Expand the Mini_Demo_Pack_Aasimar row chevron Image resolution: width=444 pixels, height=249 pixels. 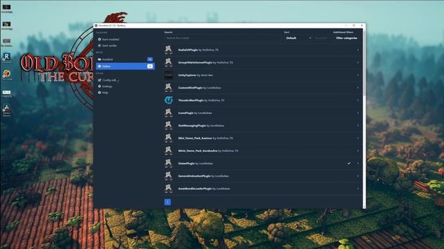[x=358, y=138]
